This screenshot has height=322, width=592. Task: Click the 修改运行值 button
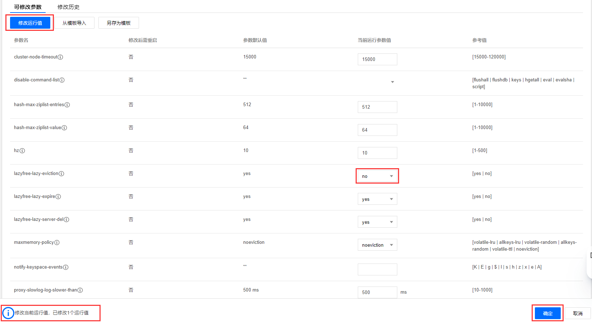30,23
